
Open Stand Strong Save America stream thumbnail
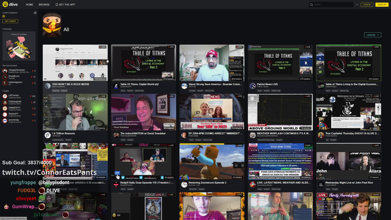click(212, 62)
